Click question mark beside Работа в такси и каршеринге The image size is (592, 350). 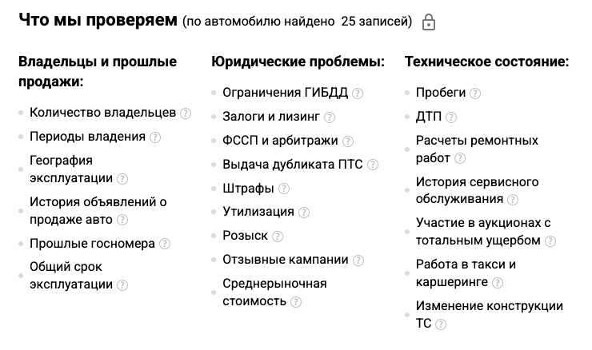tap(498, 283)
